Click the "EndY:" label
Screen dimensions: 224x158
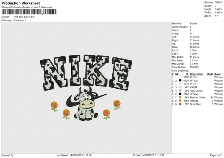click(175, 54)
